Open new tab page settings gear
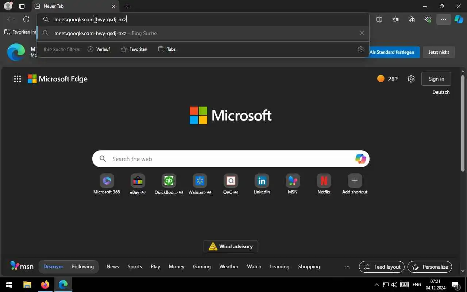Image resolution: width=467 pixels, height=292 pixels. (x=411, y=79)
